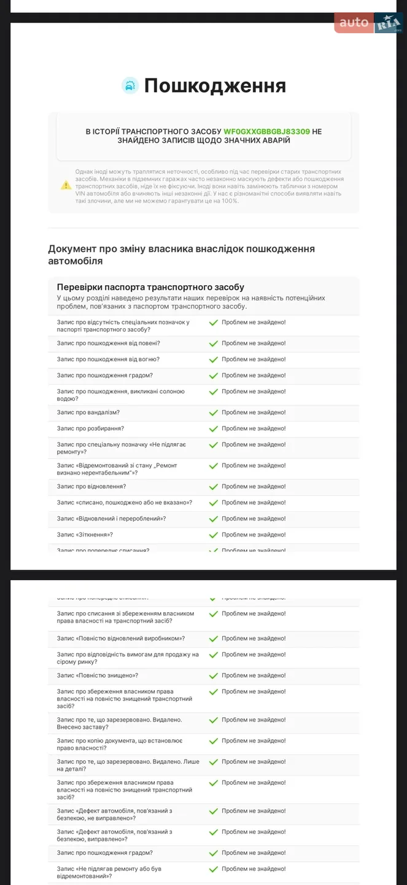Select row «Відновлений і перероблений»

204,519
